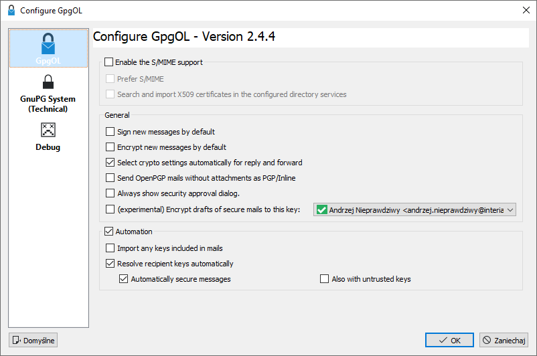The height and width of the screenshot is (356, 537).
Task: Click the General group label
Action: tap(117, 115)
